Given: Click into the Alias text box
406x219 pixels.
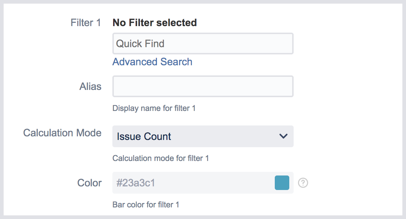Looking at the screenshot, I should (x=203, y=86).
